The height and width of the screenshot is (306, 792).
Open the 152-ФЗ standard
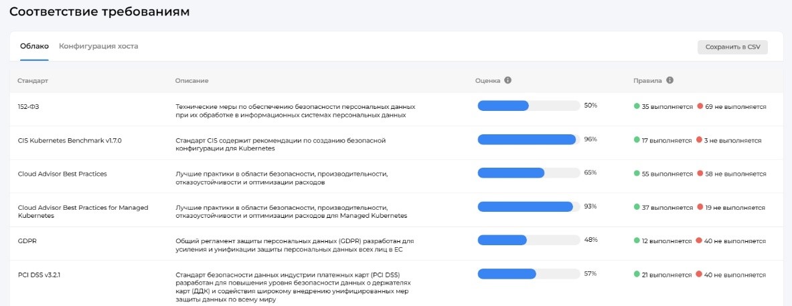click(x=29, y=107)
